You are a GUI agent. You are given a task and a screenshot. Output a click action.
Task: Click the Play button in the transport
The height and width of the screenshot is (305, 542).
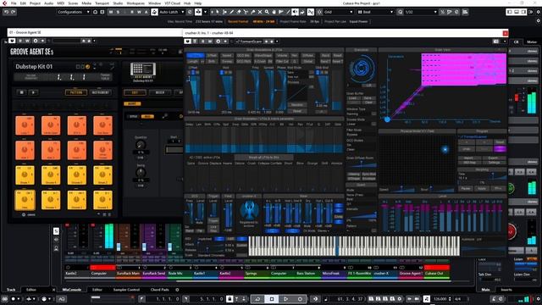click(x=286, y=299)
